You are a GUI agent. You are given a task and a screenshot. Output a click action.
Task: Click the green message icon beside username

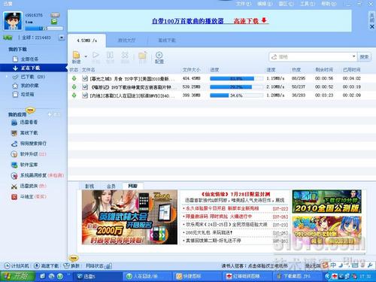point(54,22)
